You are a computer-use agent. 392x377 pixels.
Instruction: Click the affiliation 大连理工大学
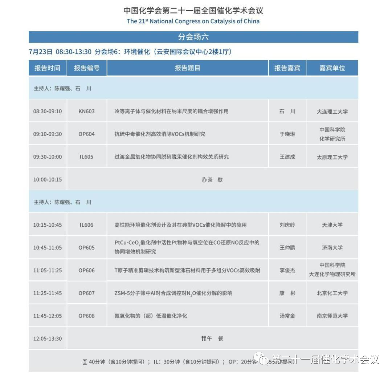point(332,112)
